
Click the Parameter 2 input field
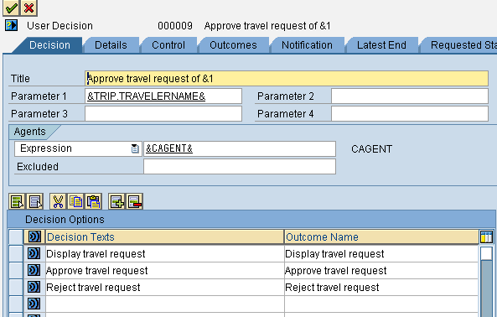pos(410,96)
